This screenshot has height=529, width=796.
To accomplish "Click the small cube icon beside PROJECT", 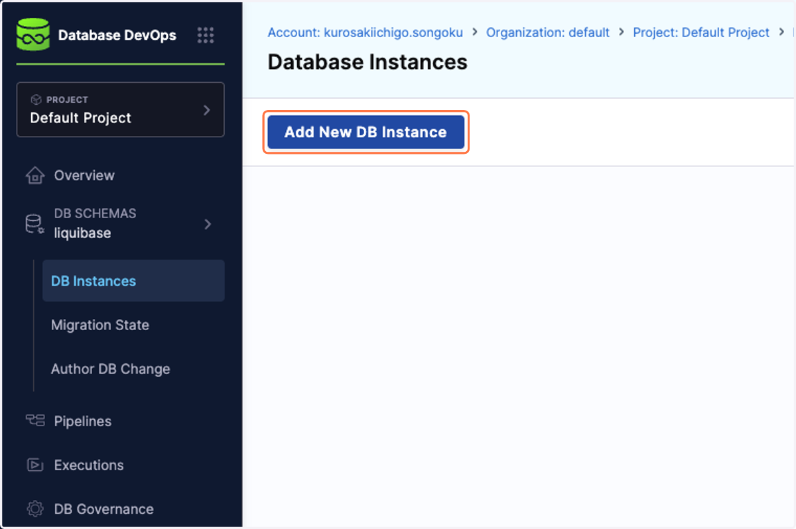I will (36, 99).
